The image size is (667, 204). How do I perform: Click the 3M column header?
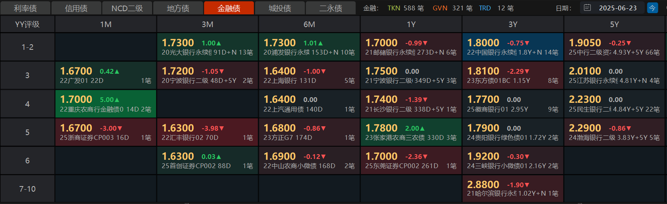(208, 24)
